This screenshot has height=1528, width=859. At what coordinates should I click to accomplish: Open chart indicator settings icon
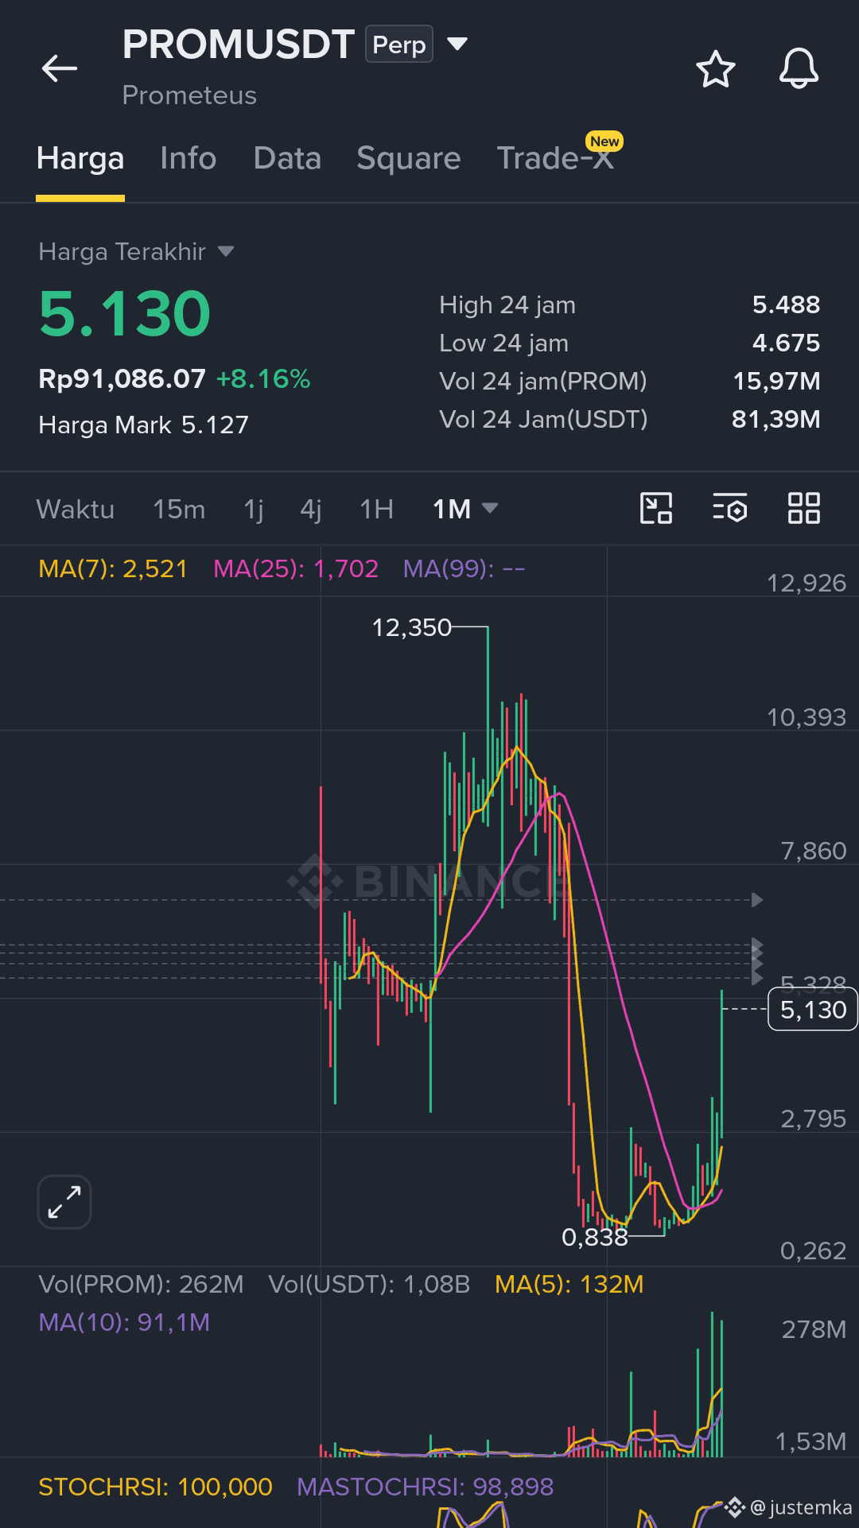point(729,508)
